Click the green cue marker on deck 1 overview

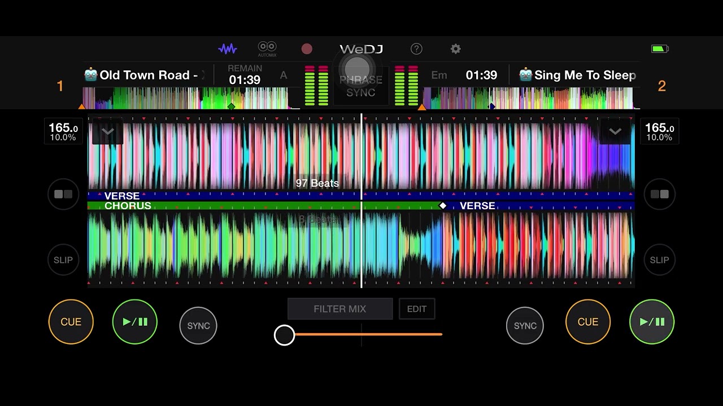(x=231, y=106)
